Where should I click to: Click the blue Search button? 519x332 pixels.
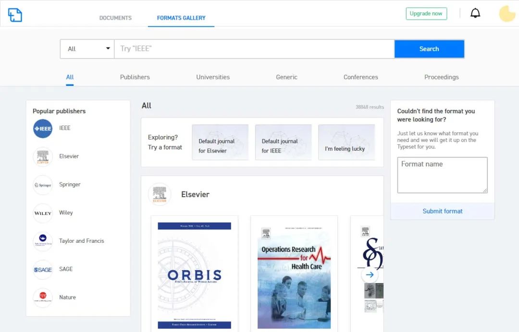(x=429, y=49)
